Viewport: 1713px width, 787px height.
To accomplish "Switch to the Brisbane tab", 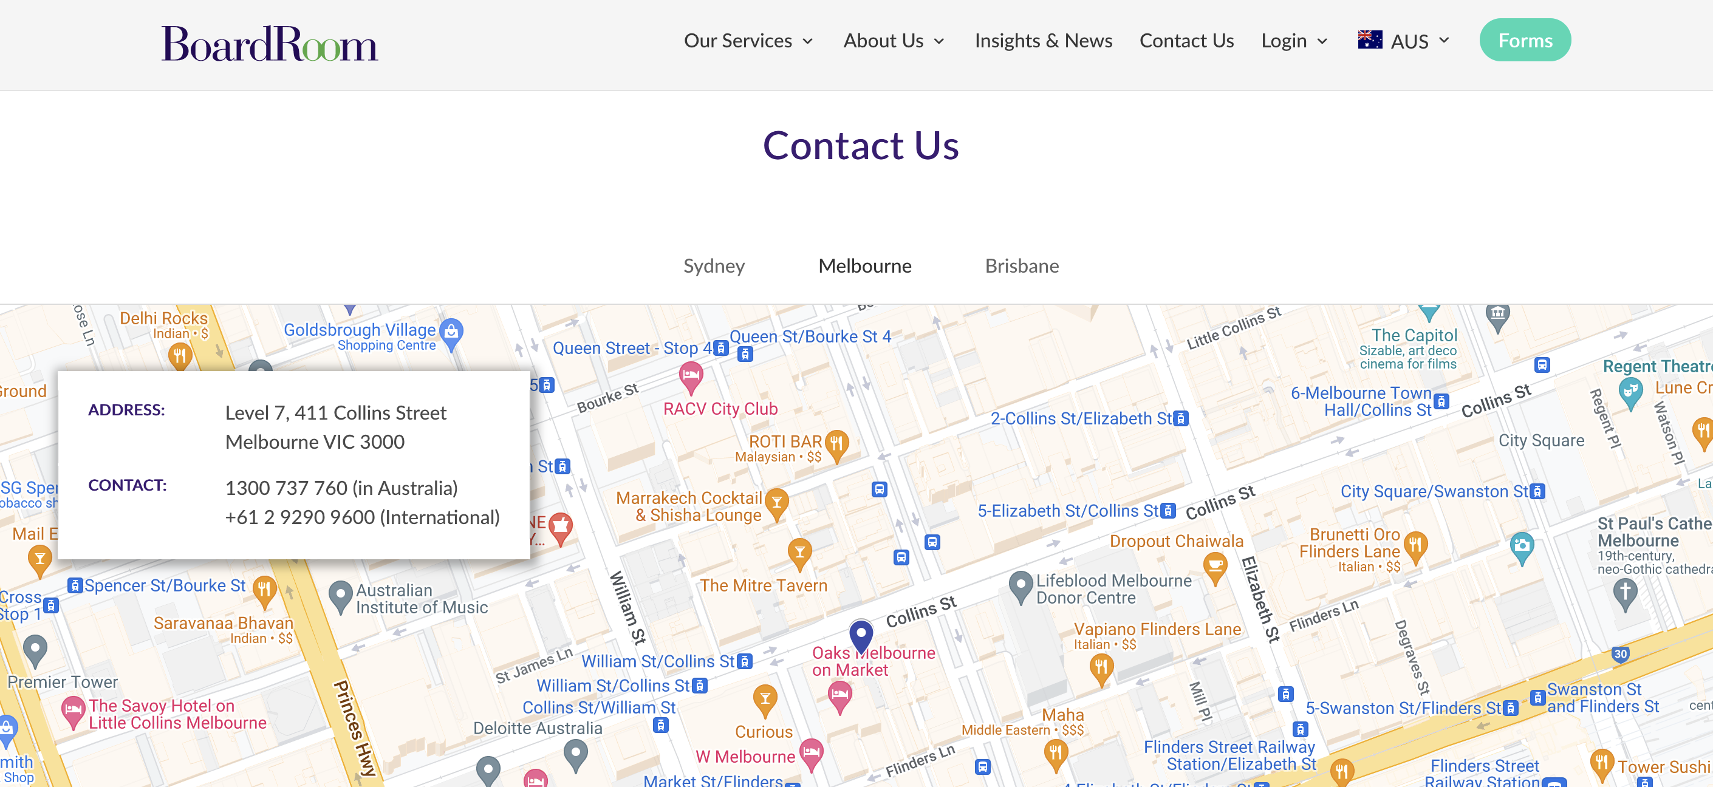I will click(x=1021, y=266).
